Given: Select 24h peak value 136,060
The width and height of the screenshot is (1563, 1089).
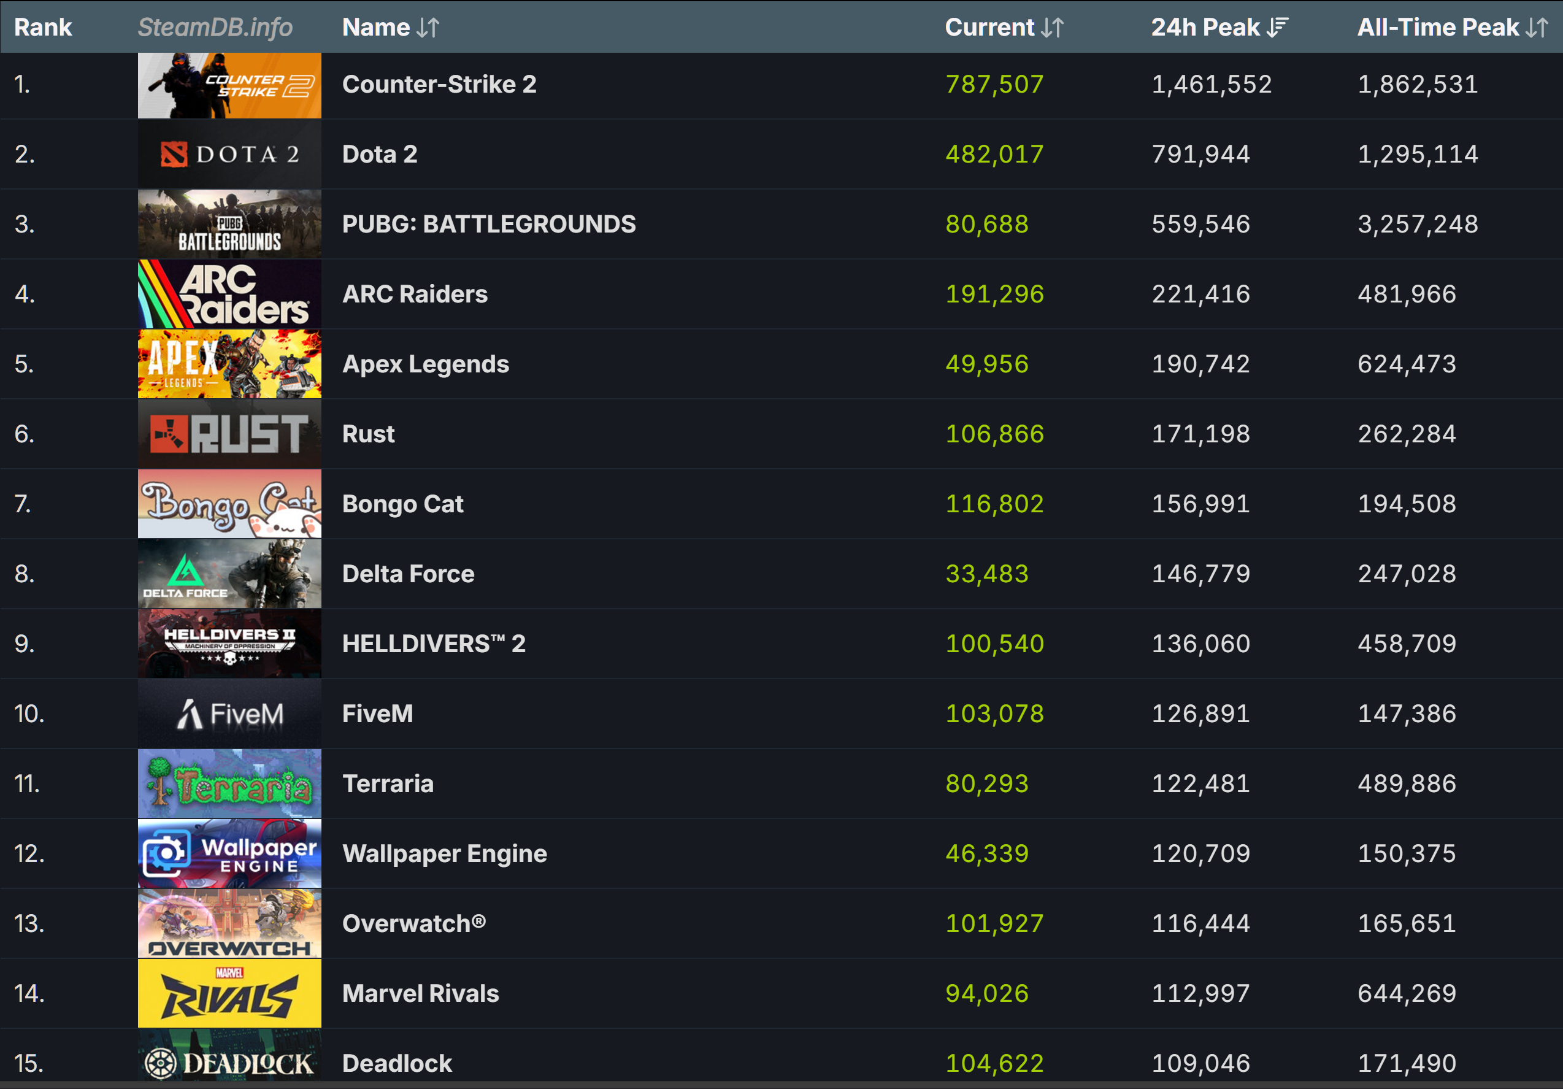Looking at the screenshot, I should (1201, 644).
